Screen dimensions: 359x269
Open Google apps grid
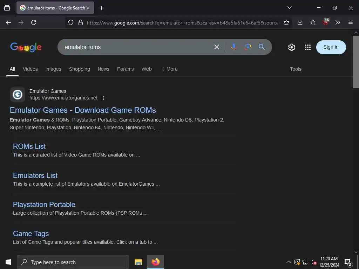pyautogui.click(x=308, y=47)
